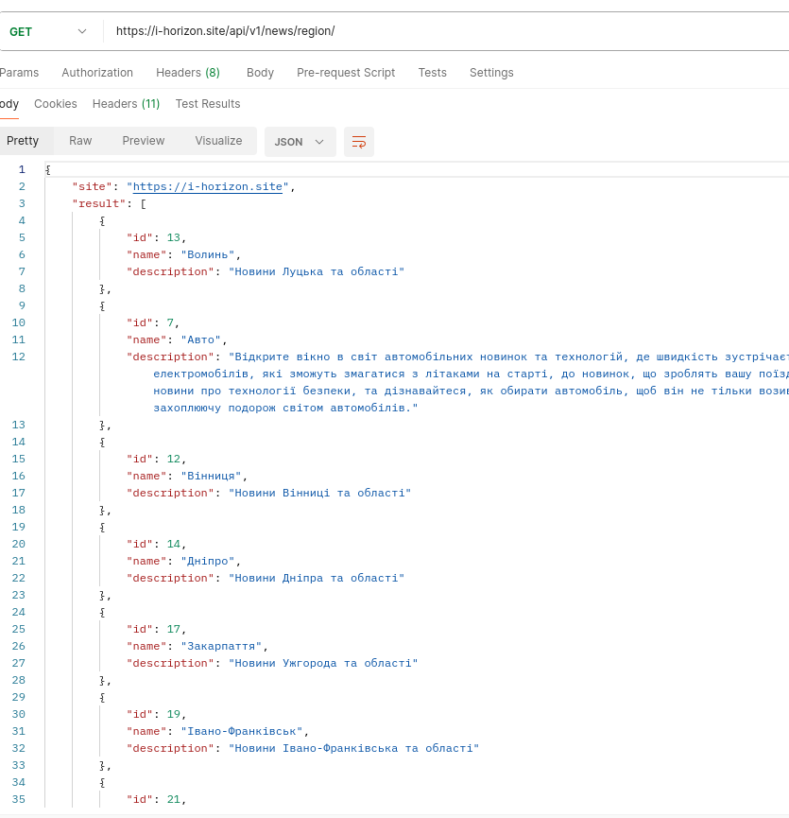
Task: Switch to the Settings tab
Action: tap(491, 73)
